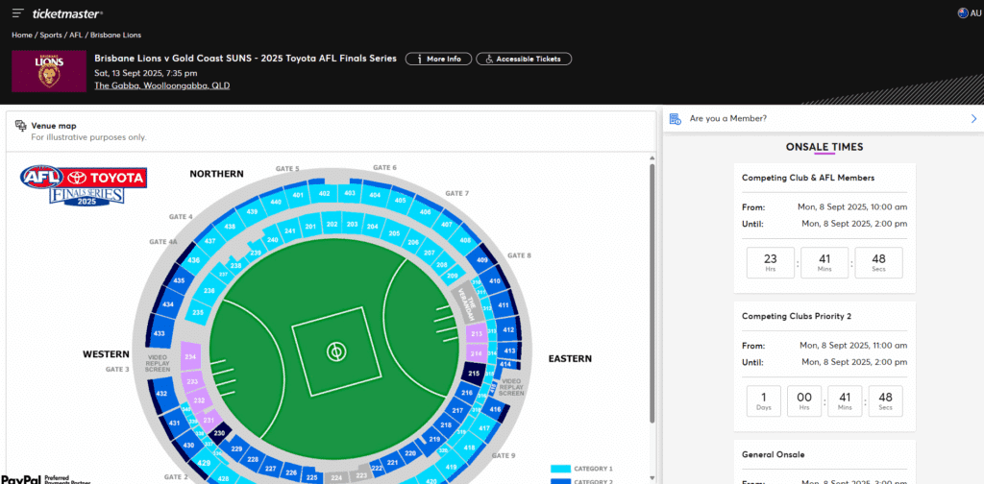Select section 219 on the map
Viewport: 984px width, 484px height.
click(434, 439)
